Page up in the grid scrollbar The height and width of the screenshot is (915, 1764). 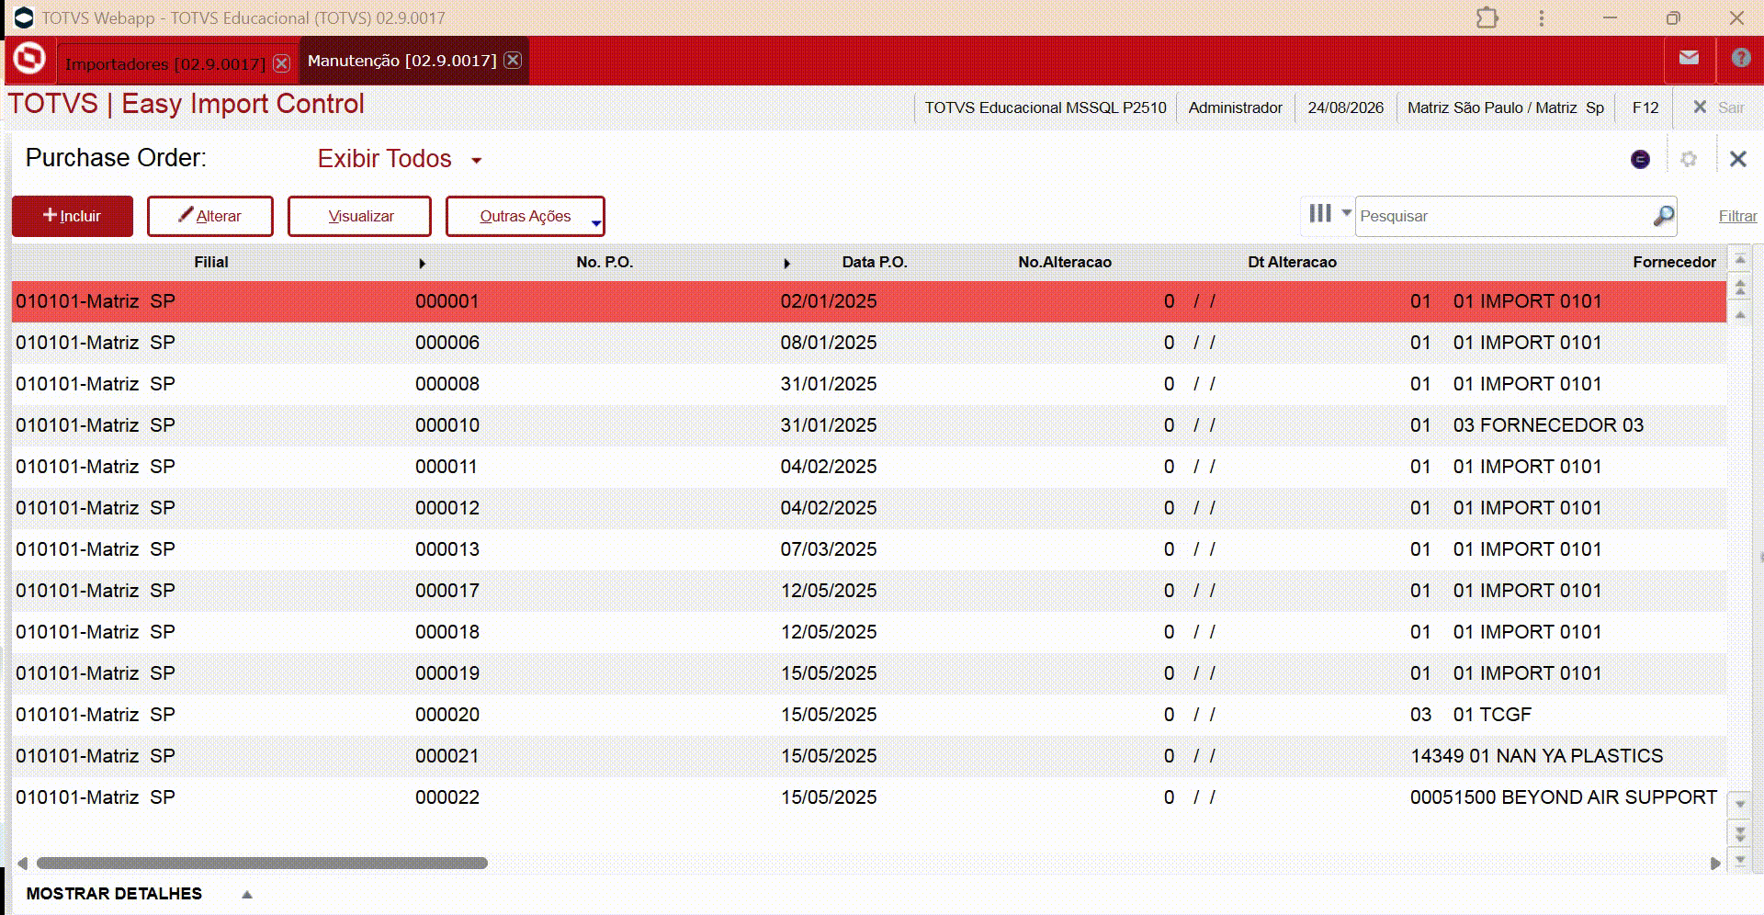coord(1740,288)
